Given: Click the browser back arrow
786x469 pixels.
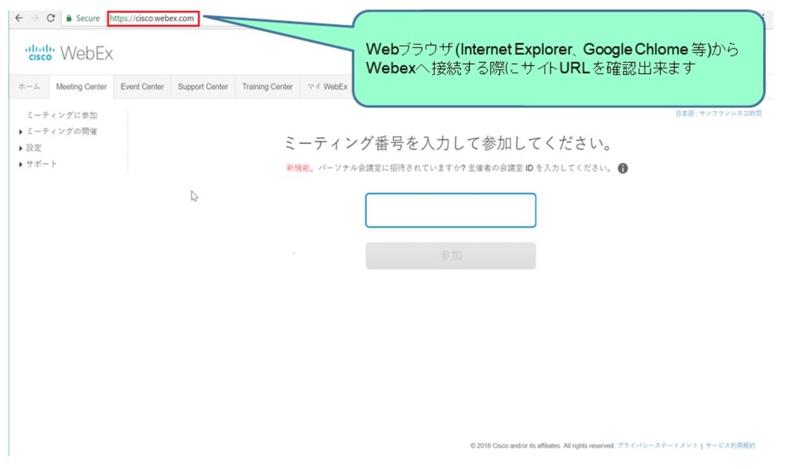Looking at the screenshot, I should [19, 18].
